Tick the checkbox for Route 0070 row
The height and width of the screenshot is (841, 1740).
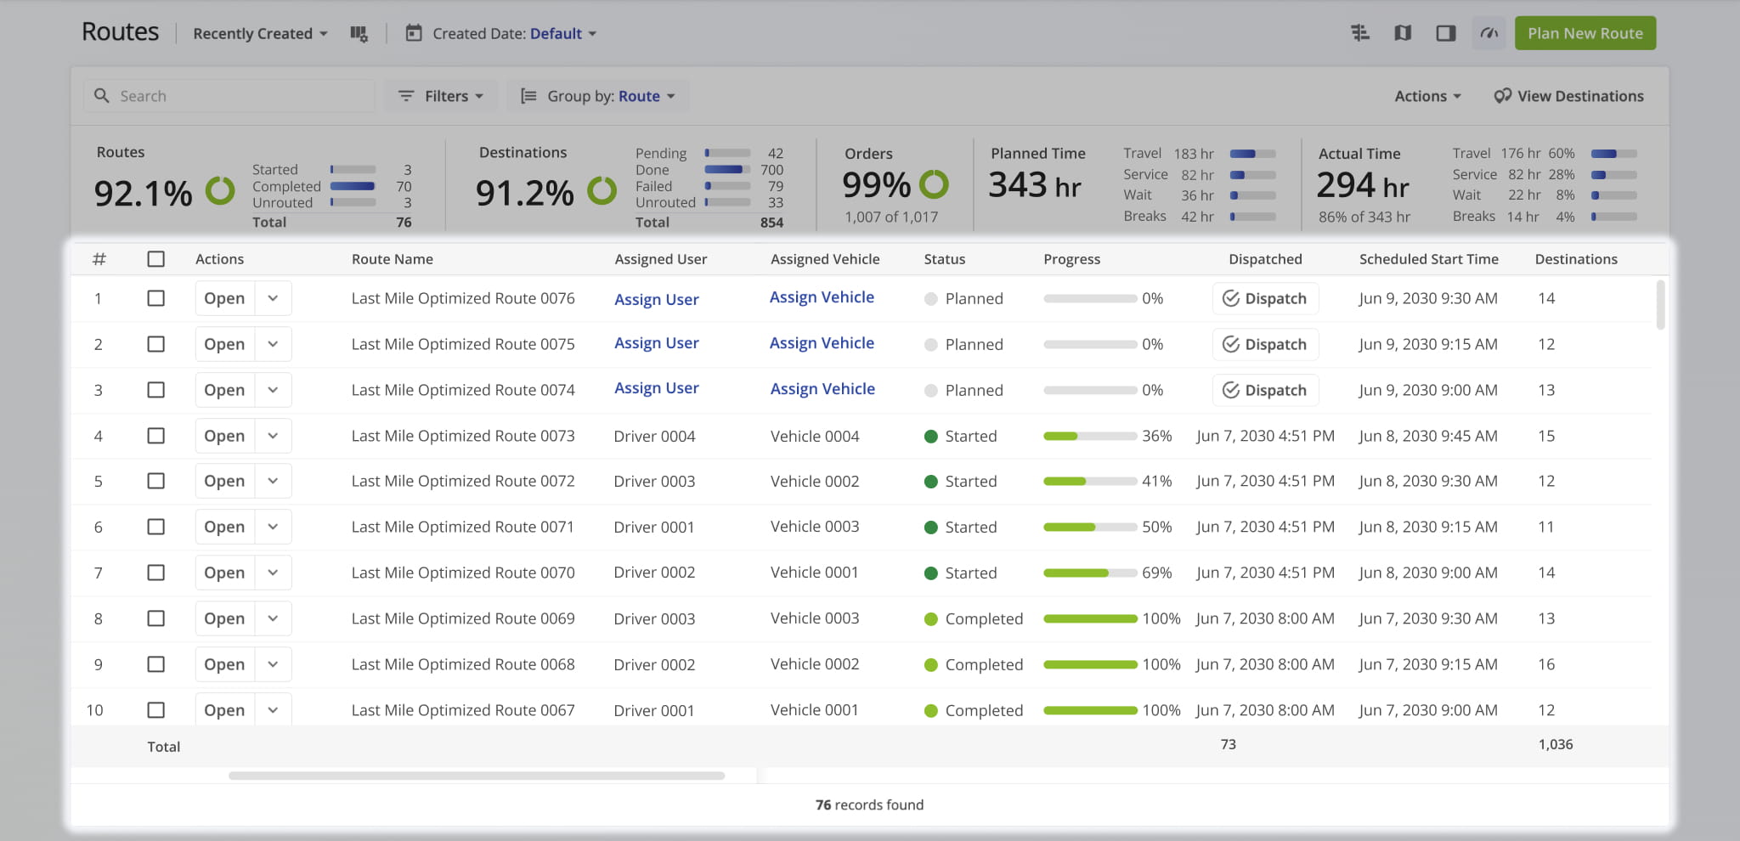coord(156,573)
